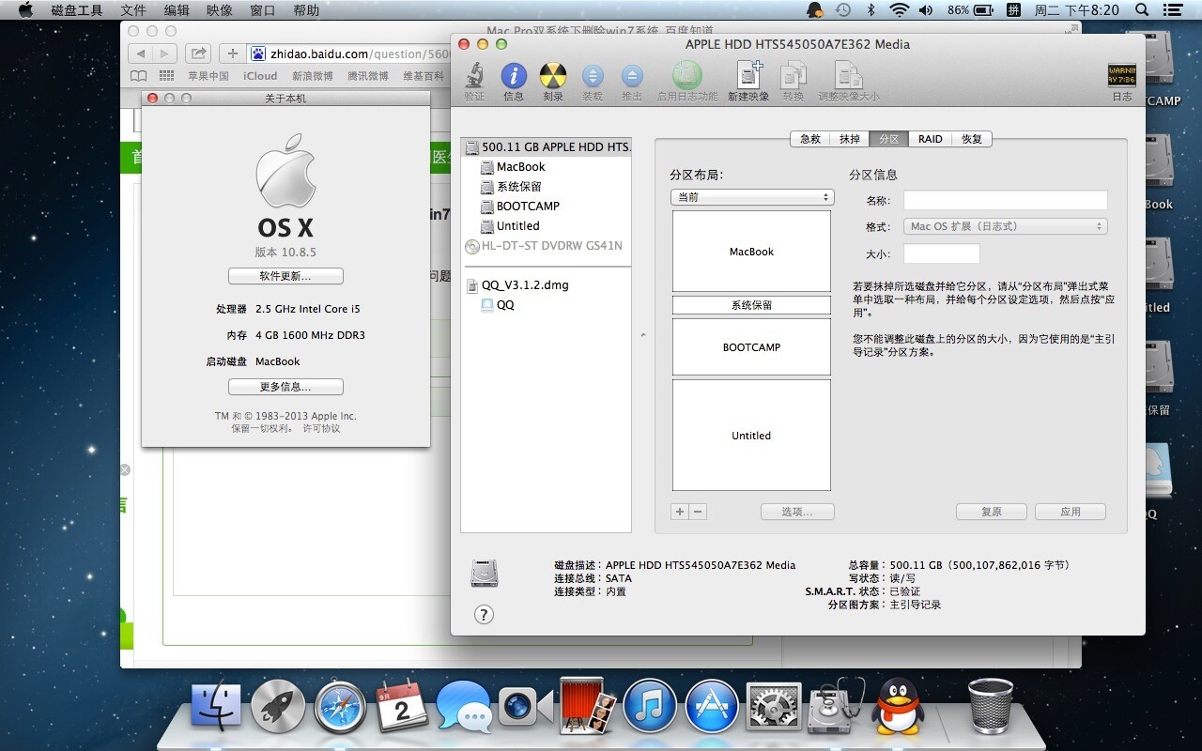Create a New Image (新建映像) from toolbar

pyautogui.click(x=748, y=76)
